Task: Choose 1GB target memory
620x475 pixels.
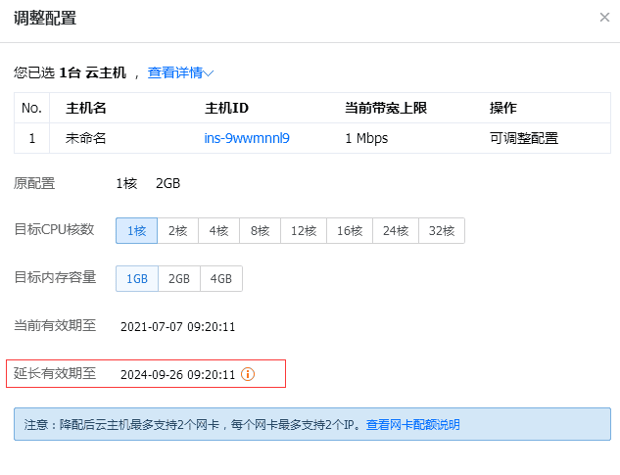Action: click(x=137, y=279)
